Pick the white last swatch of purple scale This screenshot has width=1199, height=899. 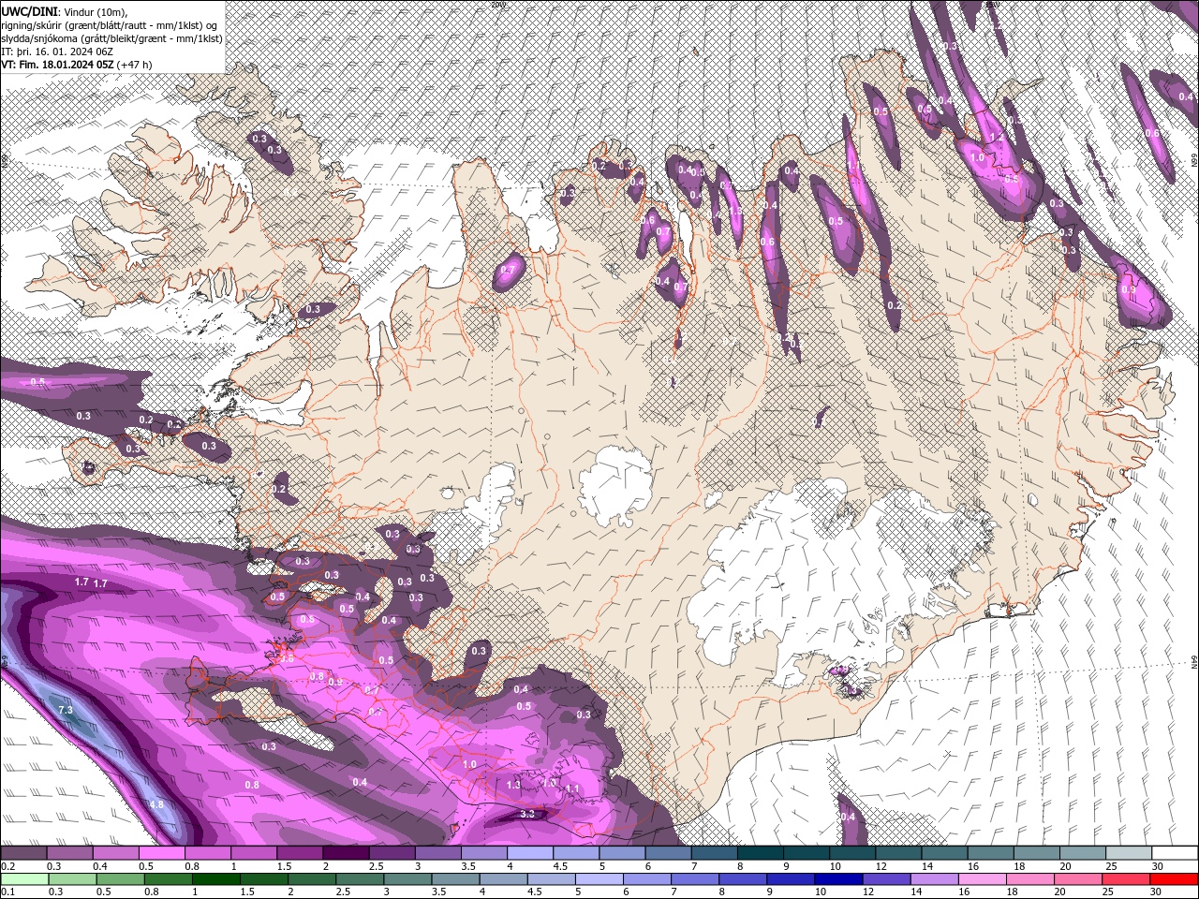[x=1174, y=852]
